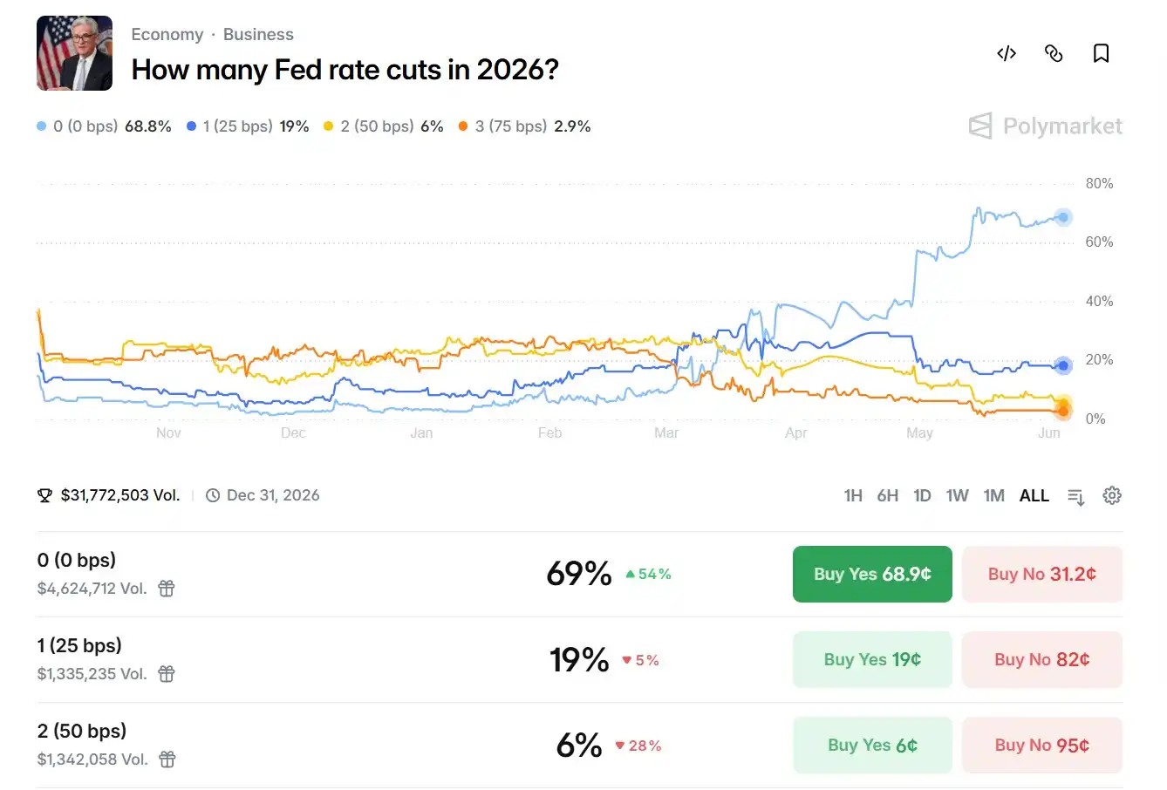Viewport: 1167px width, 790px height.
Task: Switch chart range to 1W
Action: (958, 496)
